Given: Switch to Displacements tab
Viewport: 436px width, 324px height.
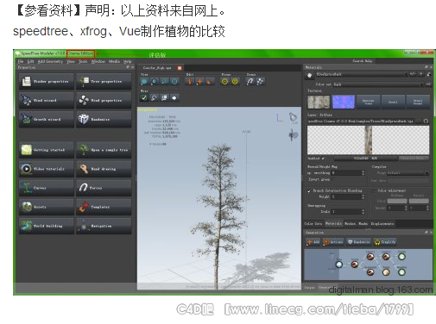Looking at the screenshot, I should (382, 223).
